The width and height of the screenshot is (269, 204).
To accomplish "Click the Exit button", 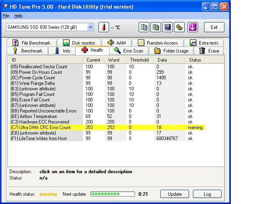I will coord(214,27).
